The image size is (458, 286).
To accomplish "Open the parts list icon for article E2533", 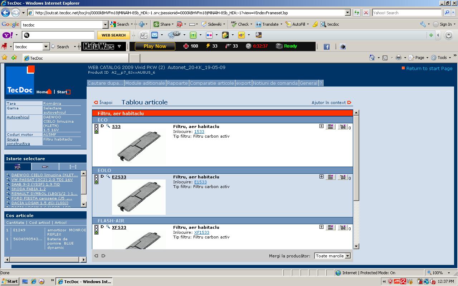I will point(330,177).
